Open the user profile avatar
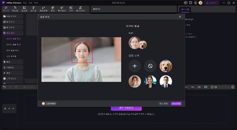This screenshot has width=237, height=130. pyautogui.click(x=201, y=3)
